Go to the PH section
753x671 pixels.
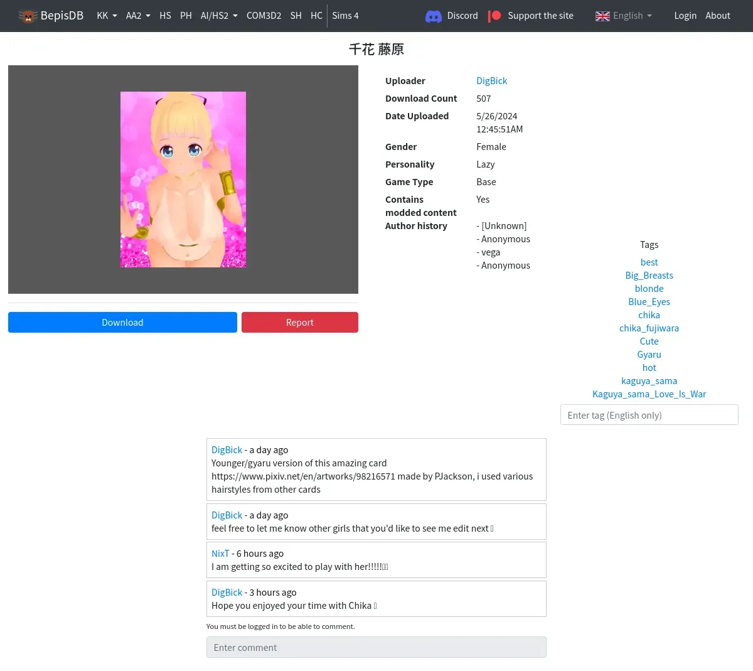pyautogui.click(x=186, y=16)
